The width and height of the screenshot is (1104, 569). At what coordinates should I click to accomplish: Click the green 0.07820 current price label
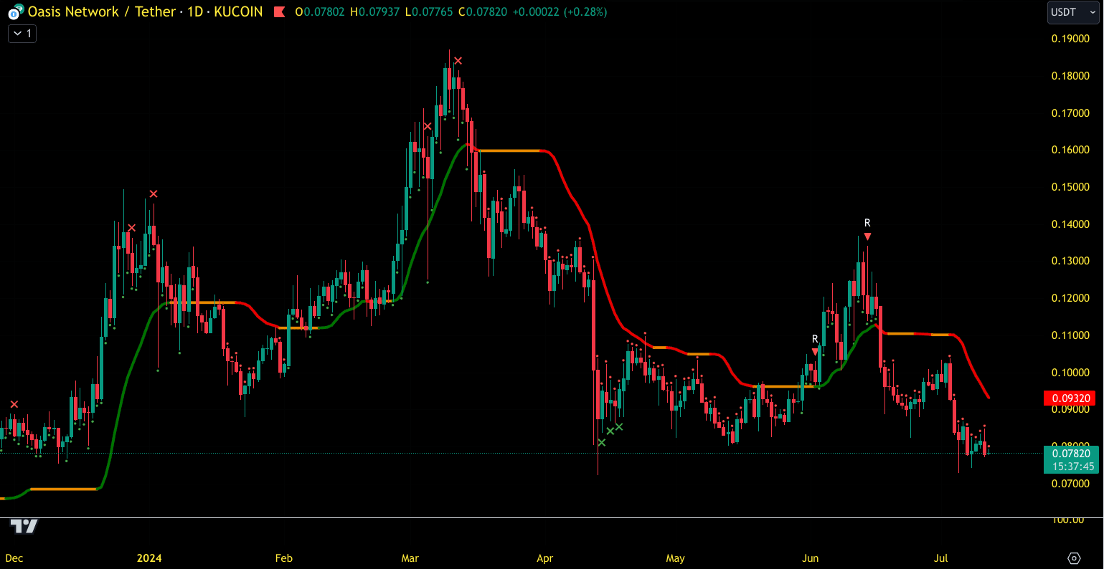pyautogui.click(x=1071, y=459)
